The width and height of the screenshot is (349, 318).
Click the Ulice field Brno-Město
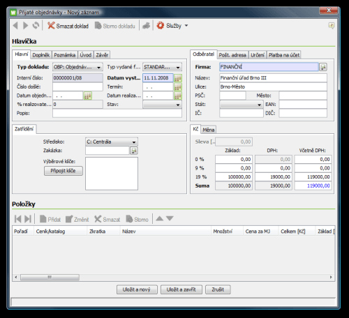pyautogui.click(x=273, y=87)
